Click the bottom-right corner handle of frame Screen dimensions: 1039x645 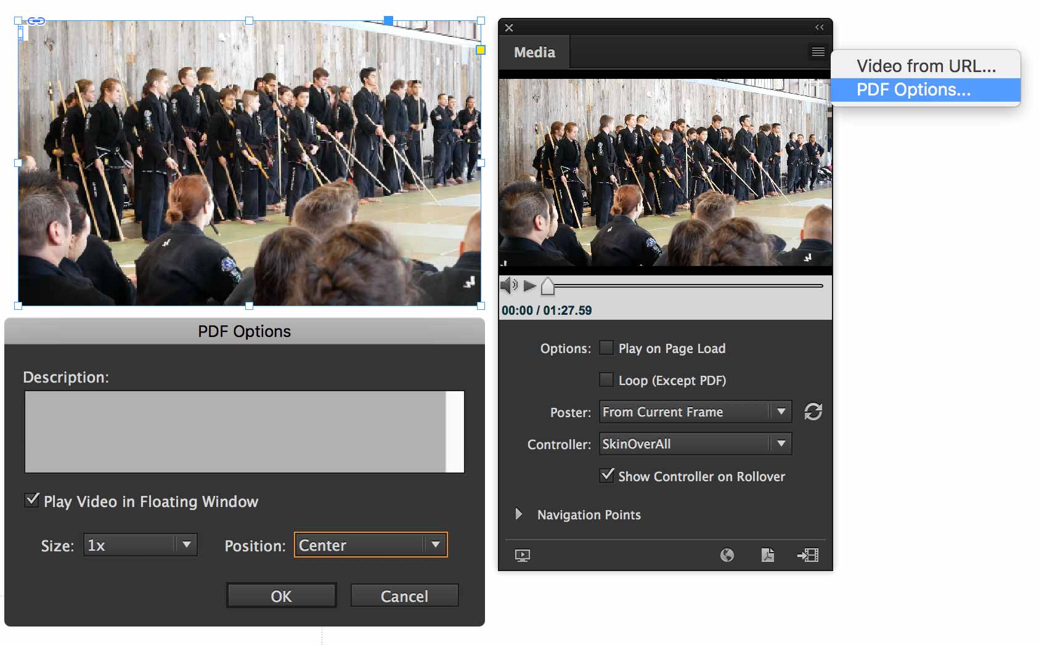(481, 306)
